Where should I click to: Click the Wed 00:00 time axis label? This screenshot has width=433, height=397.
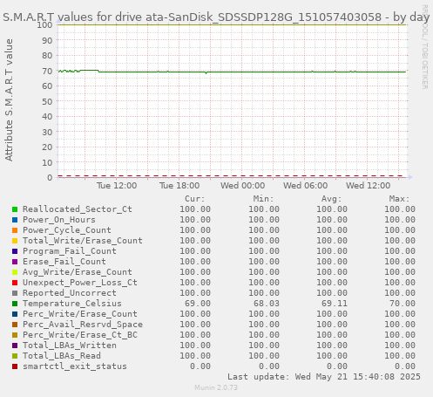(x=242, y=186)
